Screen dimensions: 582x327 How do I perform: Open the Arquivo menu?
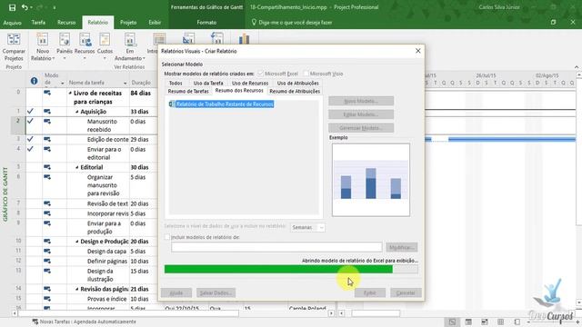pos(12,23)
